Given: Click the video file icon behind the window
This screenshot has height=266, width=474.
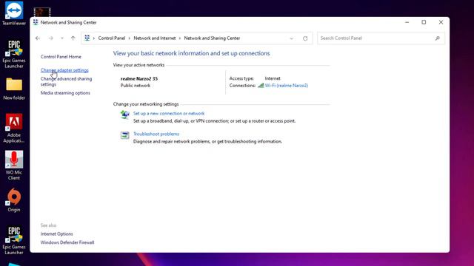Looking at the screenshot, I should tap(42, 12).
